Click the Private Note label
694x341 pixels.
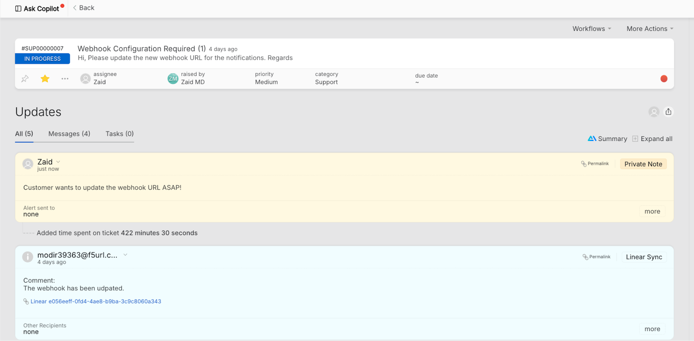point(643,164)
